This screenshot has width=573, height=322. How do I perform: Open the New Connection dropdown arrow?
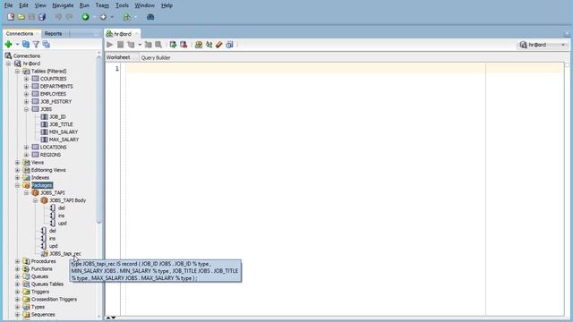(17, 45)
